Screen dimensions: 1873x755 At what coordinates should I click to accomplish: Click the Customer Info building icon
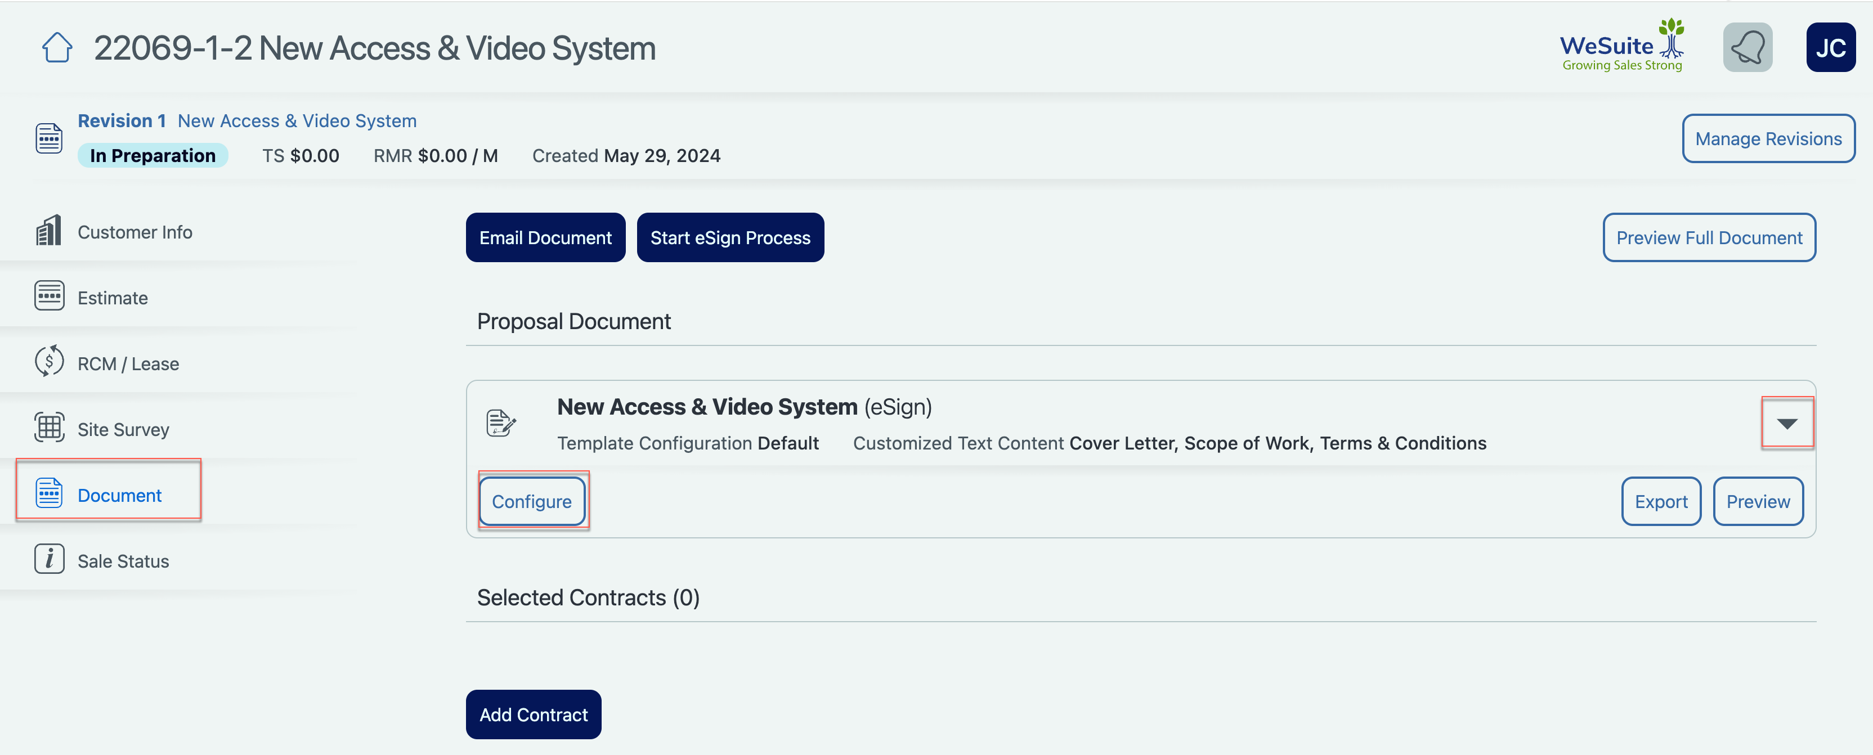[x=49, y=231]
